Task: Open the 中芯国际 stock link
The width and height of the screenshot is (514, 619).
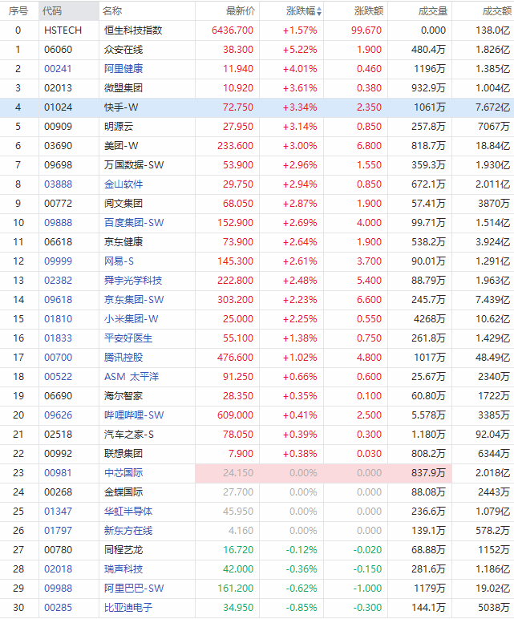Action: click(123, 472)
